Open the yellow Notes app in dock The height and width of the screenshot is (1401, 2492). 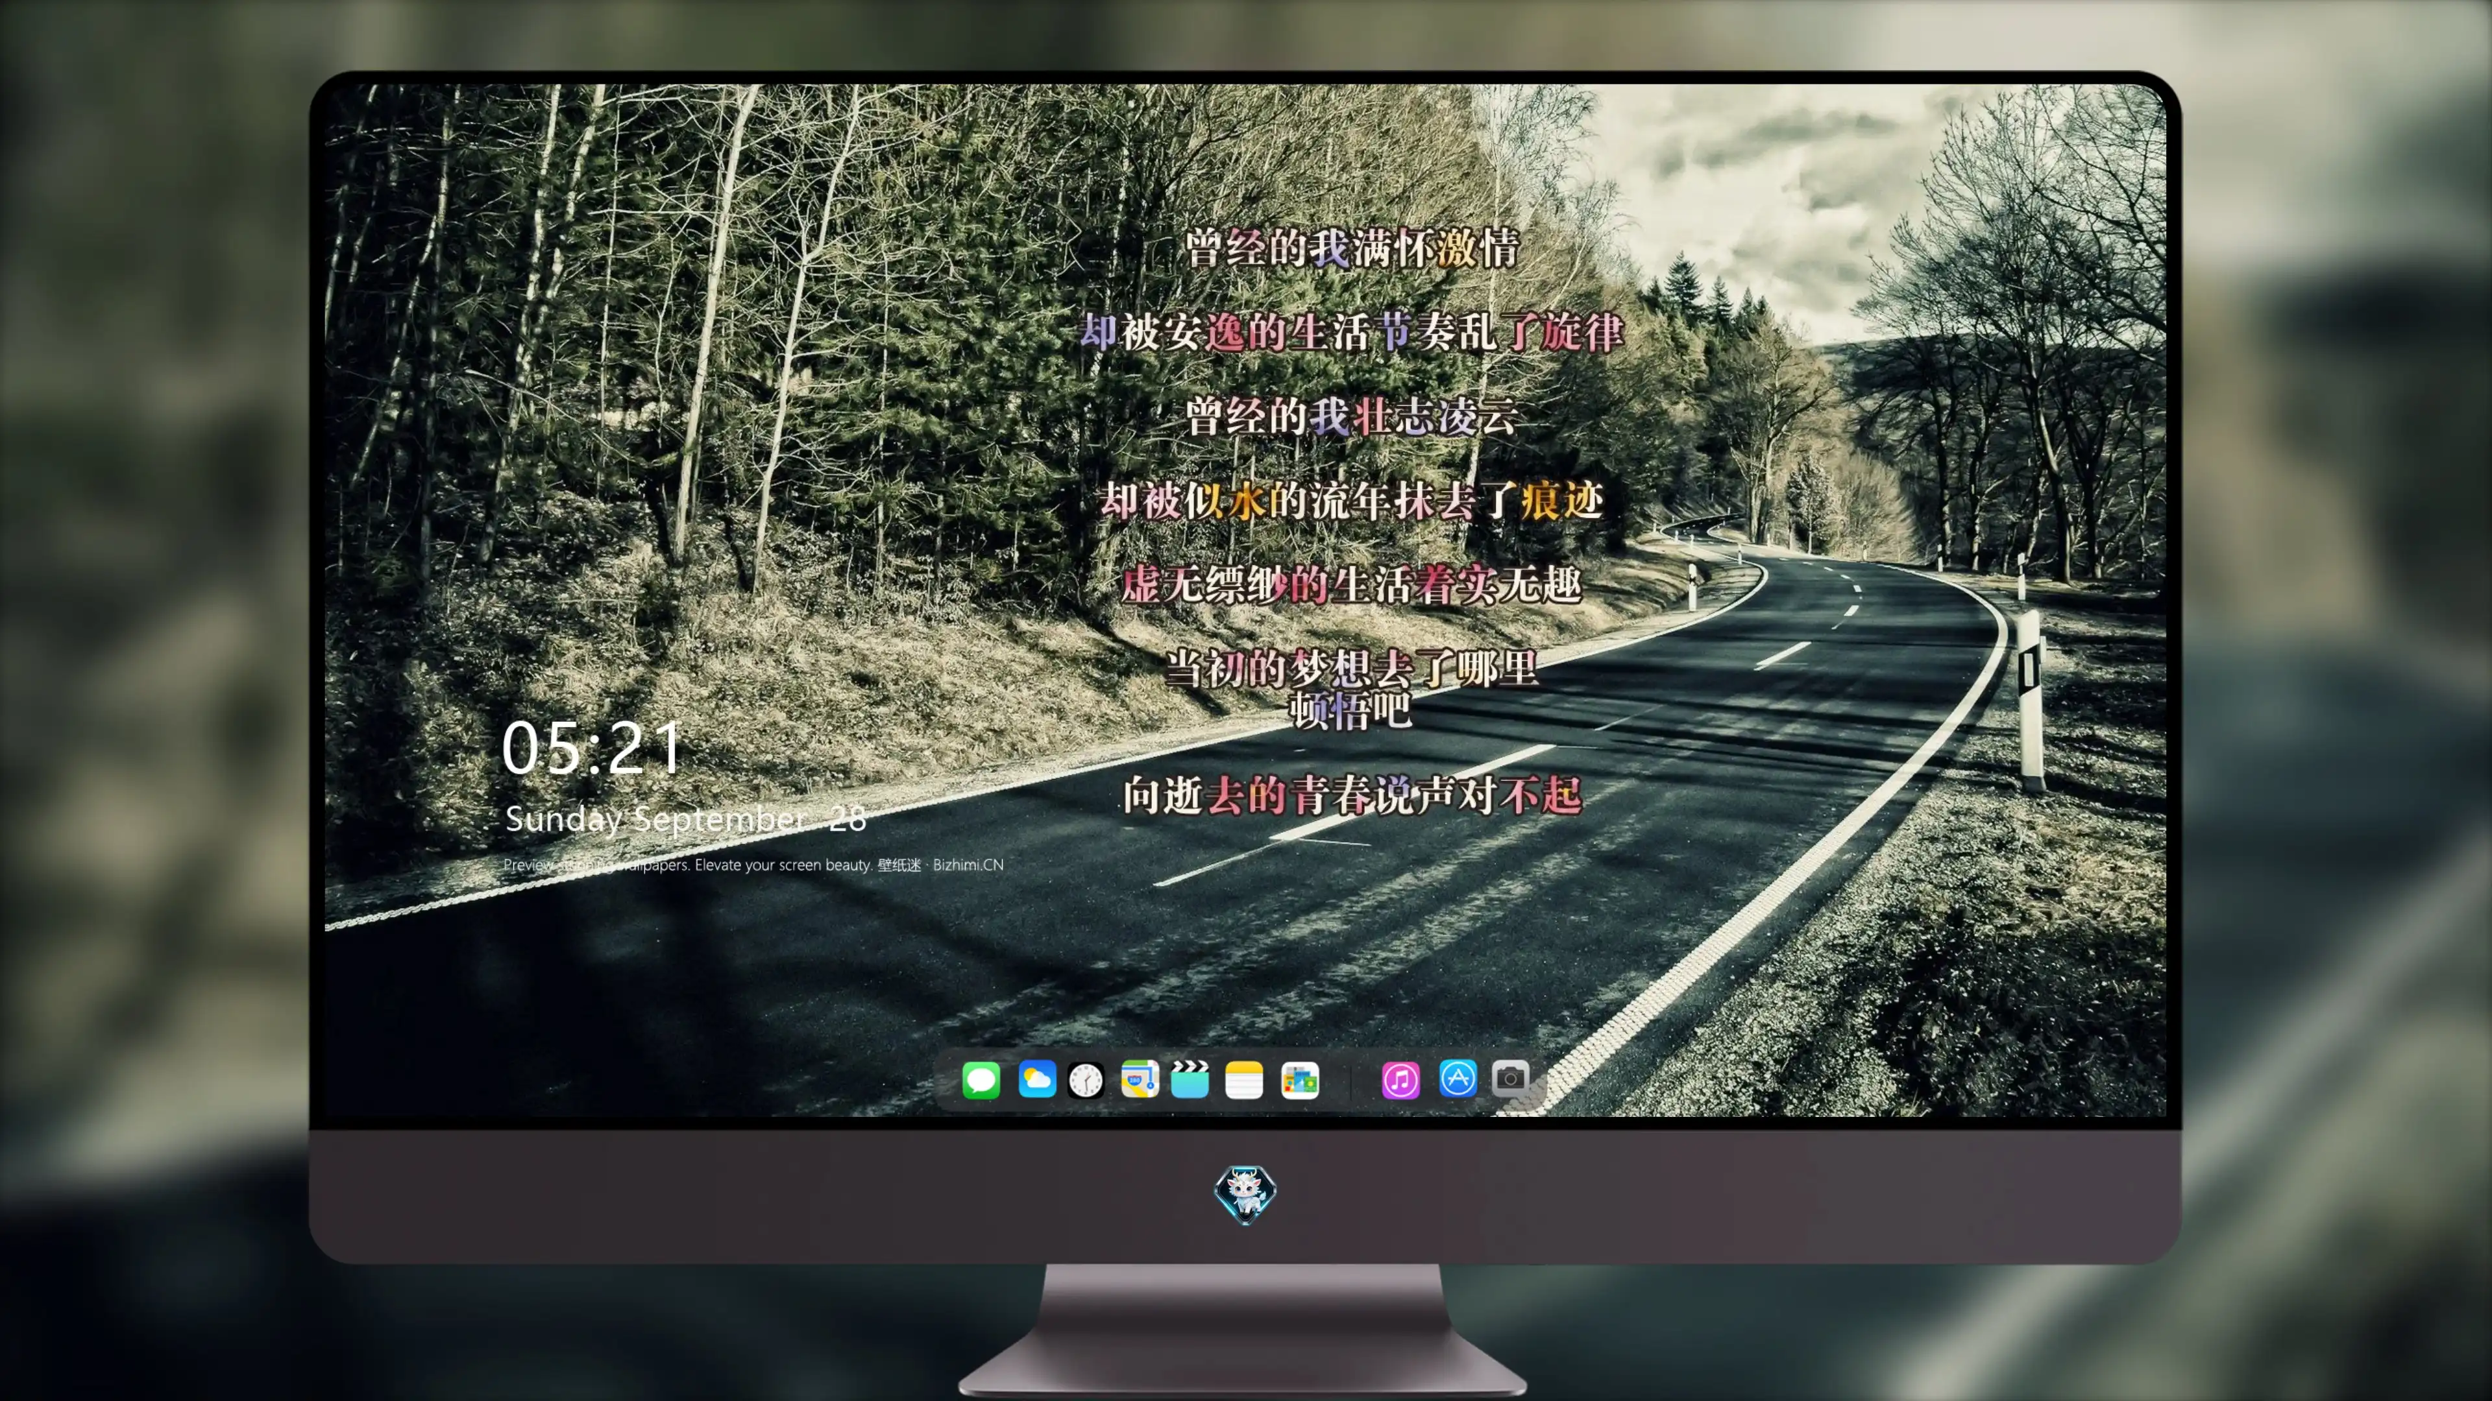[1244, 1079]
